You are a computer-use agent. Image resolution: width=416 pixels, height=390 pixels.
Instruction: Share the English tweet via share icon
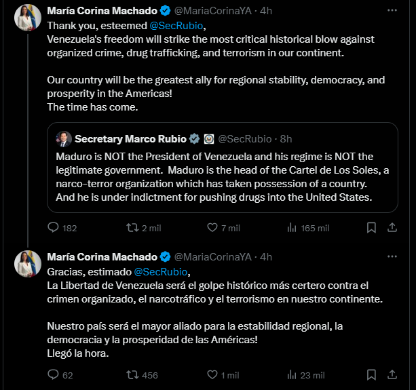click(392, 227)
